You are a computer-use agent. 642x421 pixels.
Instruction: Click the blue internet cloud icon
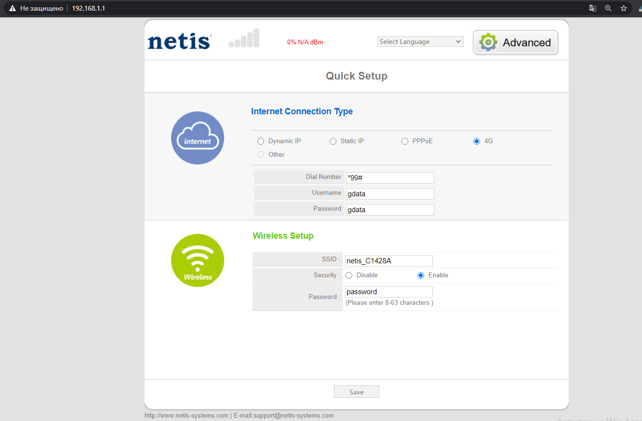pyautogui.click(x=198, y=138)
